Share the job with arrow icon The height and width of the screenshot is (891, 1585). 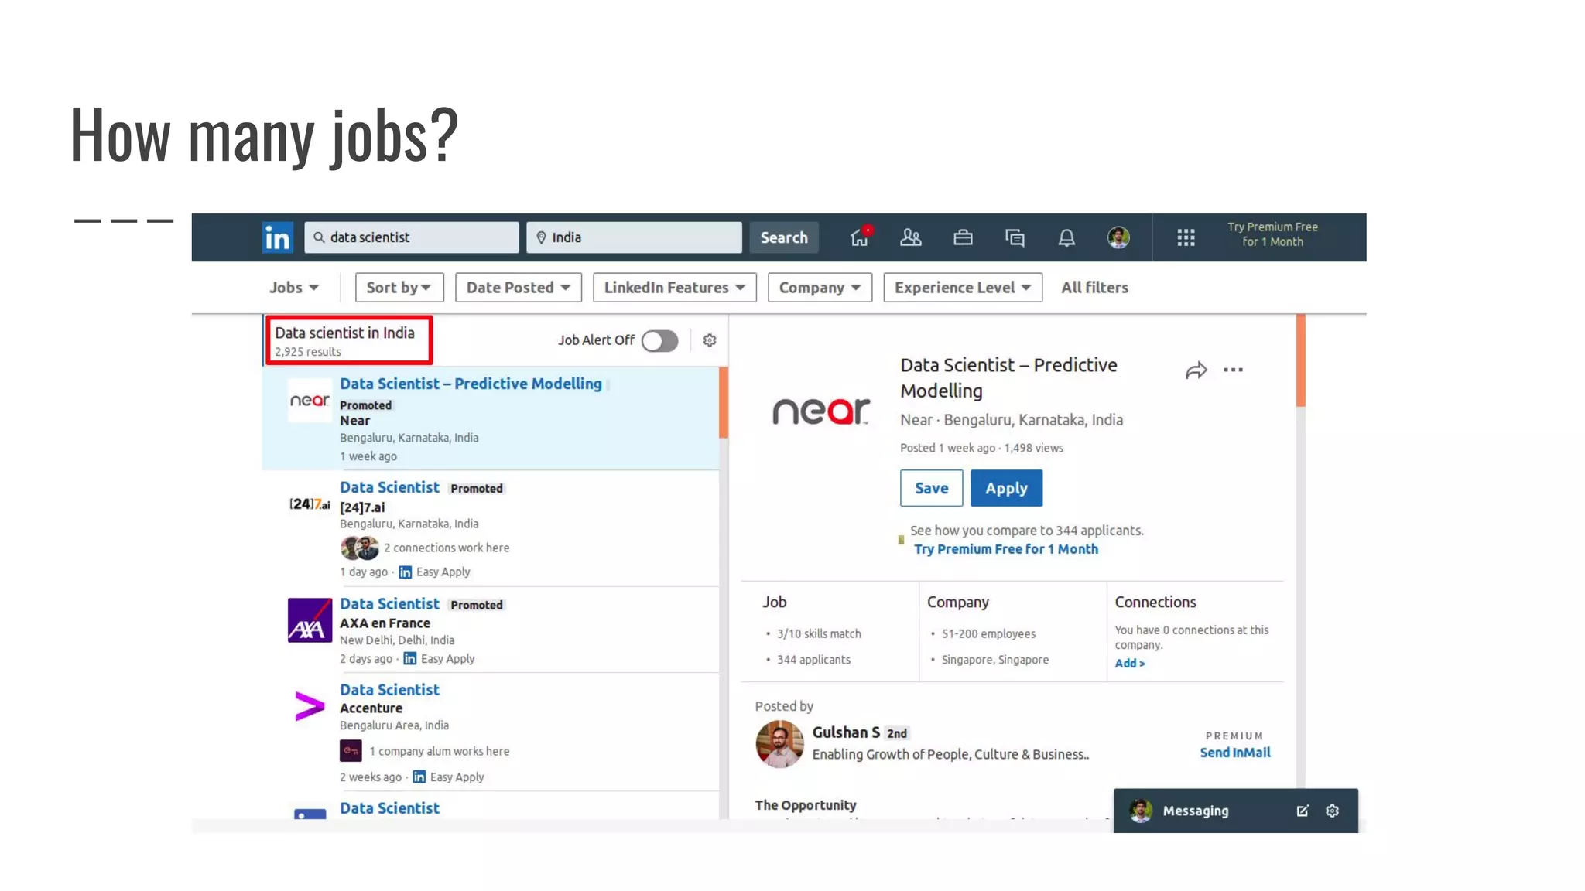tap(1196, 370)
